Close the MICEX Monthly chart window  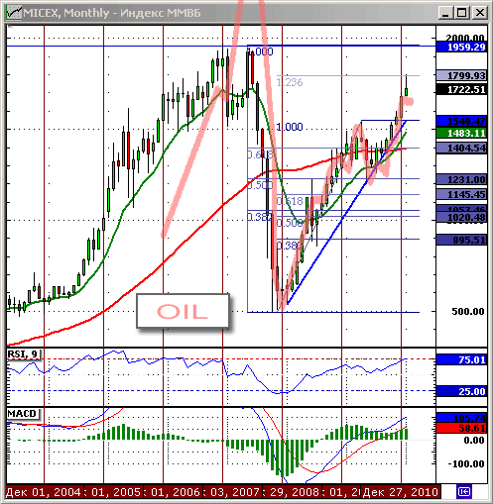tap(479, 13)
